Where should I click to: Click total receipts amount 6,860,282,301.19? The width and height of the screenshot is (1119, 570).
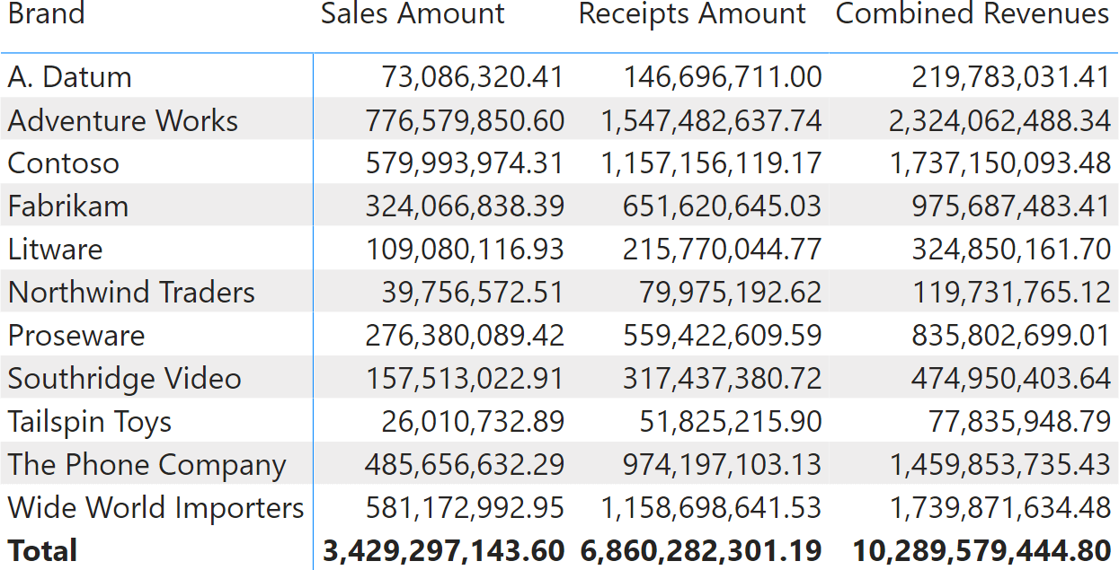(x=701, y=550)
